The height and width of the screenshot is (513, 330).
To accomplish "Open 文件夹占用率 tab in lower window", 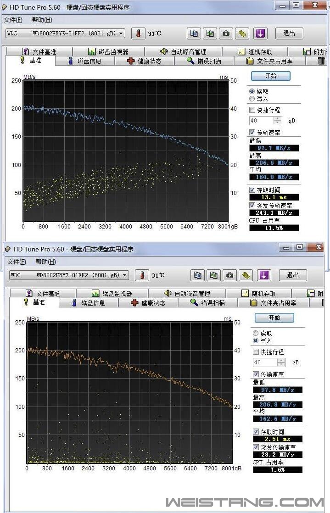I will 274,303.
